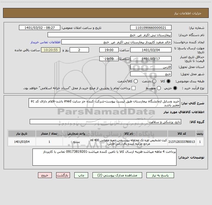Click the جزئیات اطلاعات نیاز page title
This screenshot has width=212, height=205.
187,13
